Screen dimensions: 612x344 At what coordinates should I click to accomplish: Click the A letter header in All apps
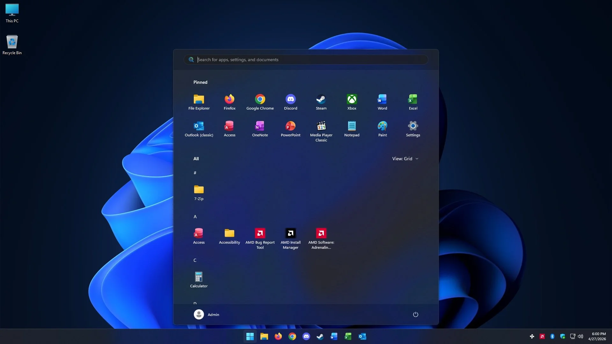click(x=195, y=217)
